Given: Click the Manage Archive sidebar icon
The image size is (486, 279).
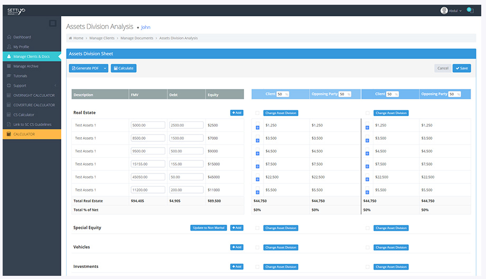Looking at the screenshot, I should click(x=9, y=66).
